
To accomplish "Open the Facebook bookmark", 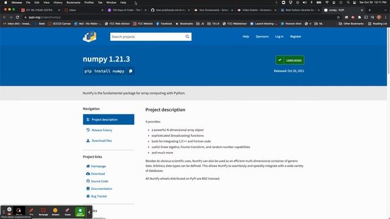I will coord(164,24).
